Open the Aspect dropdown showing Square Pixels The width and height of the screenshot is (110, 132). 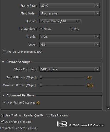pyautogui.click(x=60, y=21)
